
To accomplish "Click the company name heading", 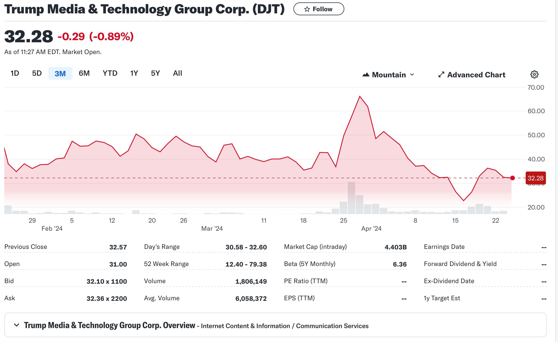I will pyautogui.click(x=144, y=9).
